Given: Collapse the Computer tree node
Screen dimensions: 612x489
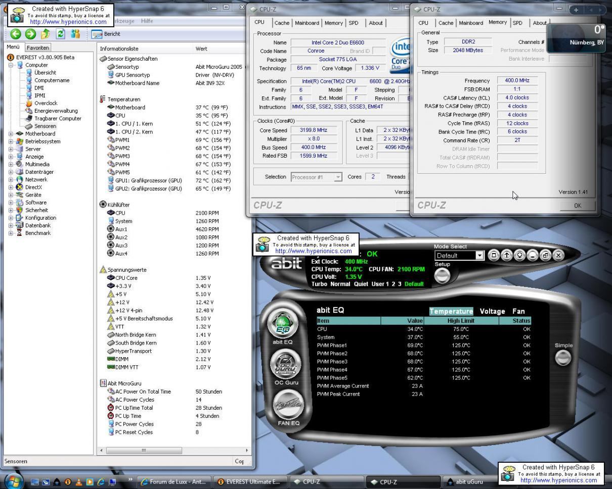Looking at the screenshot, I should point(11,65).
